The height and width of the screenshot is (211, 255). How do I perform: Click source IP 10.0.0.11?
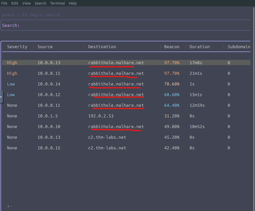tap(49, 105)
